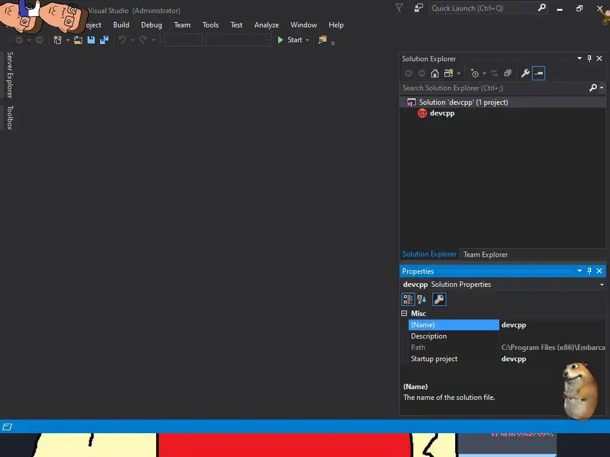Click the Navigate Forward toolbar icon
Screen dimensions: 610x457
coord(39,40)
